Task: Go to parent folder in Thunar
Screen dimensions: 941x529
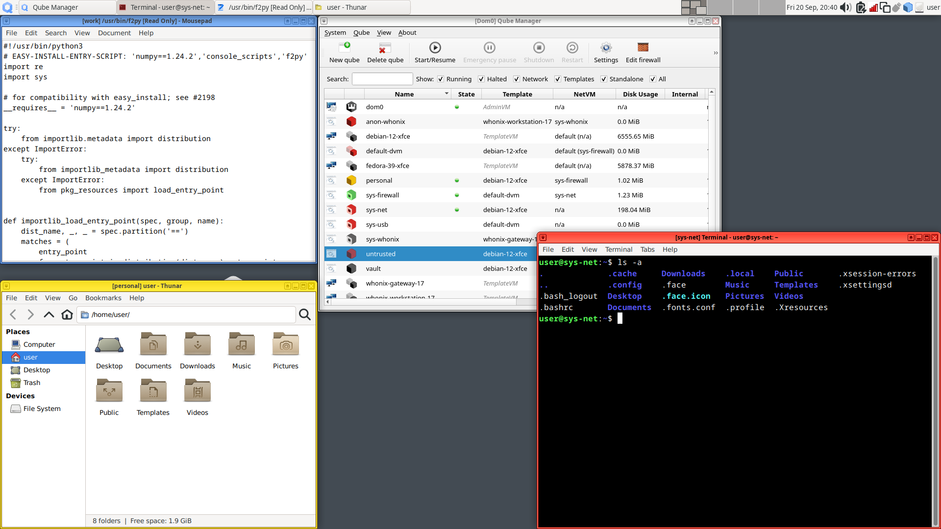Action: 49,314
